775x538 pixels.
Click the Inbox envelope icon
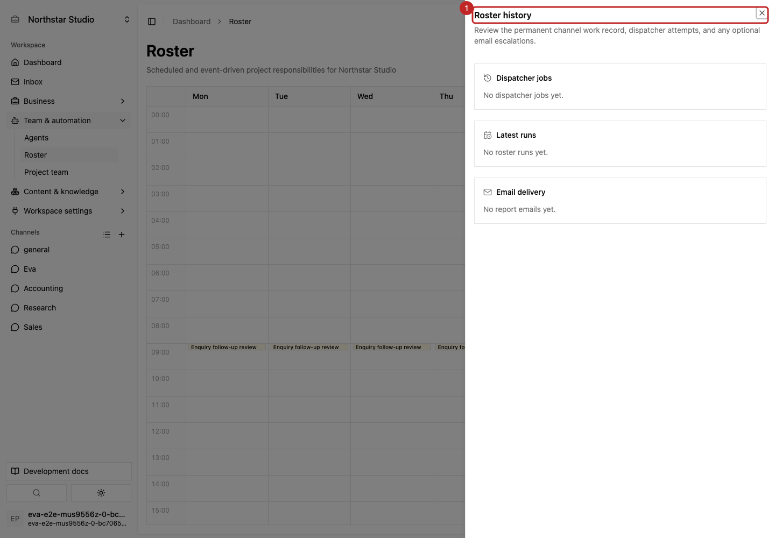click(x=15, y=82)
